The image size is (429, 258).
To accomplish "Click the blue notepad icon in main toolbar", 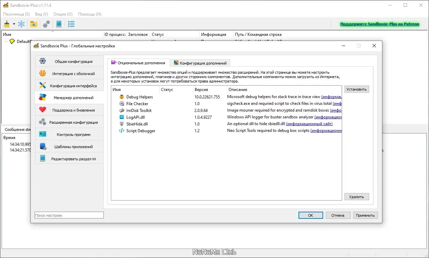I will (x=59, y=24).
